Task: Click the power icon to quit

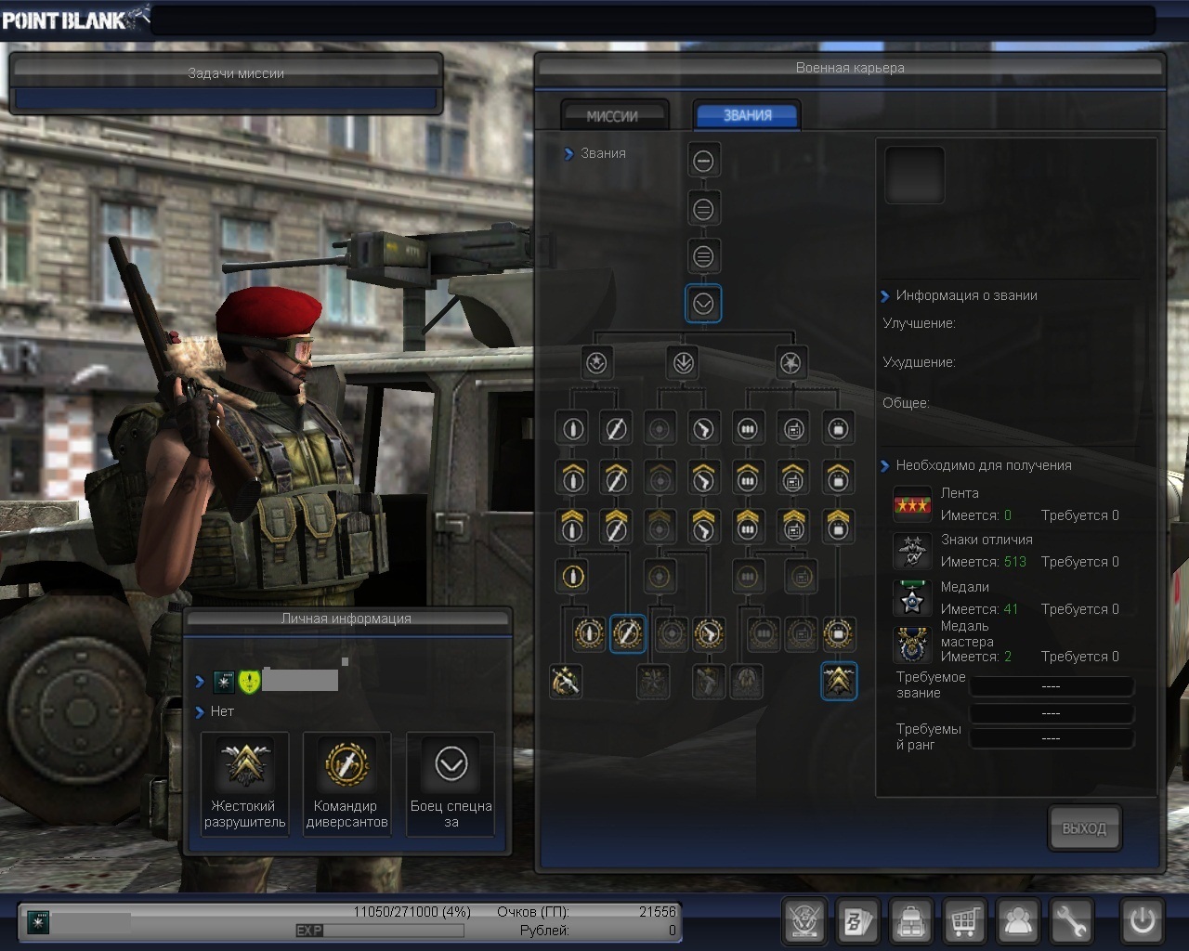Action: (1142, 921)
